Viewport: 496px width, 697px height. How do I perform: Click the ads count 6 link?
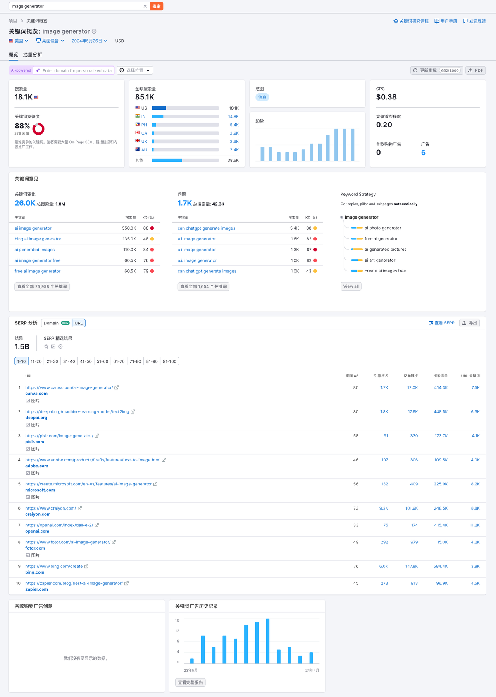point(423,153)
